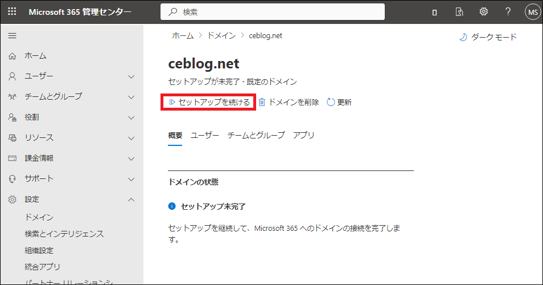543x285 pixels.
Task: Click the Billing card icon
Action: 12,158
